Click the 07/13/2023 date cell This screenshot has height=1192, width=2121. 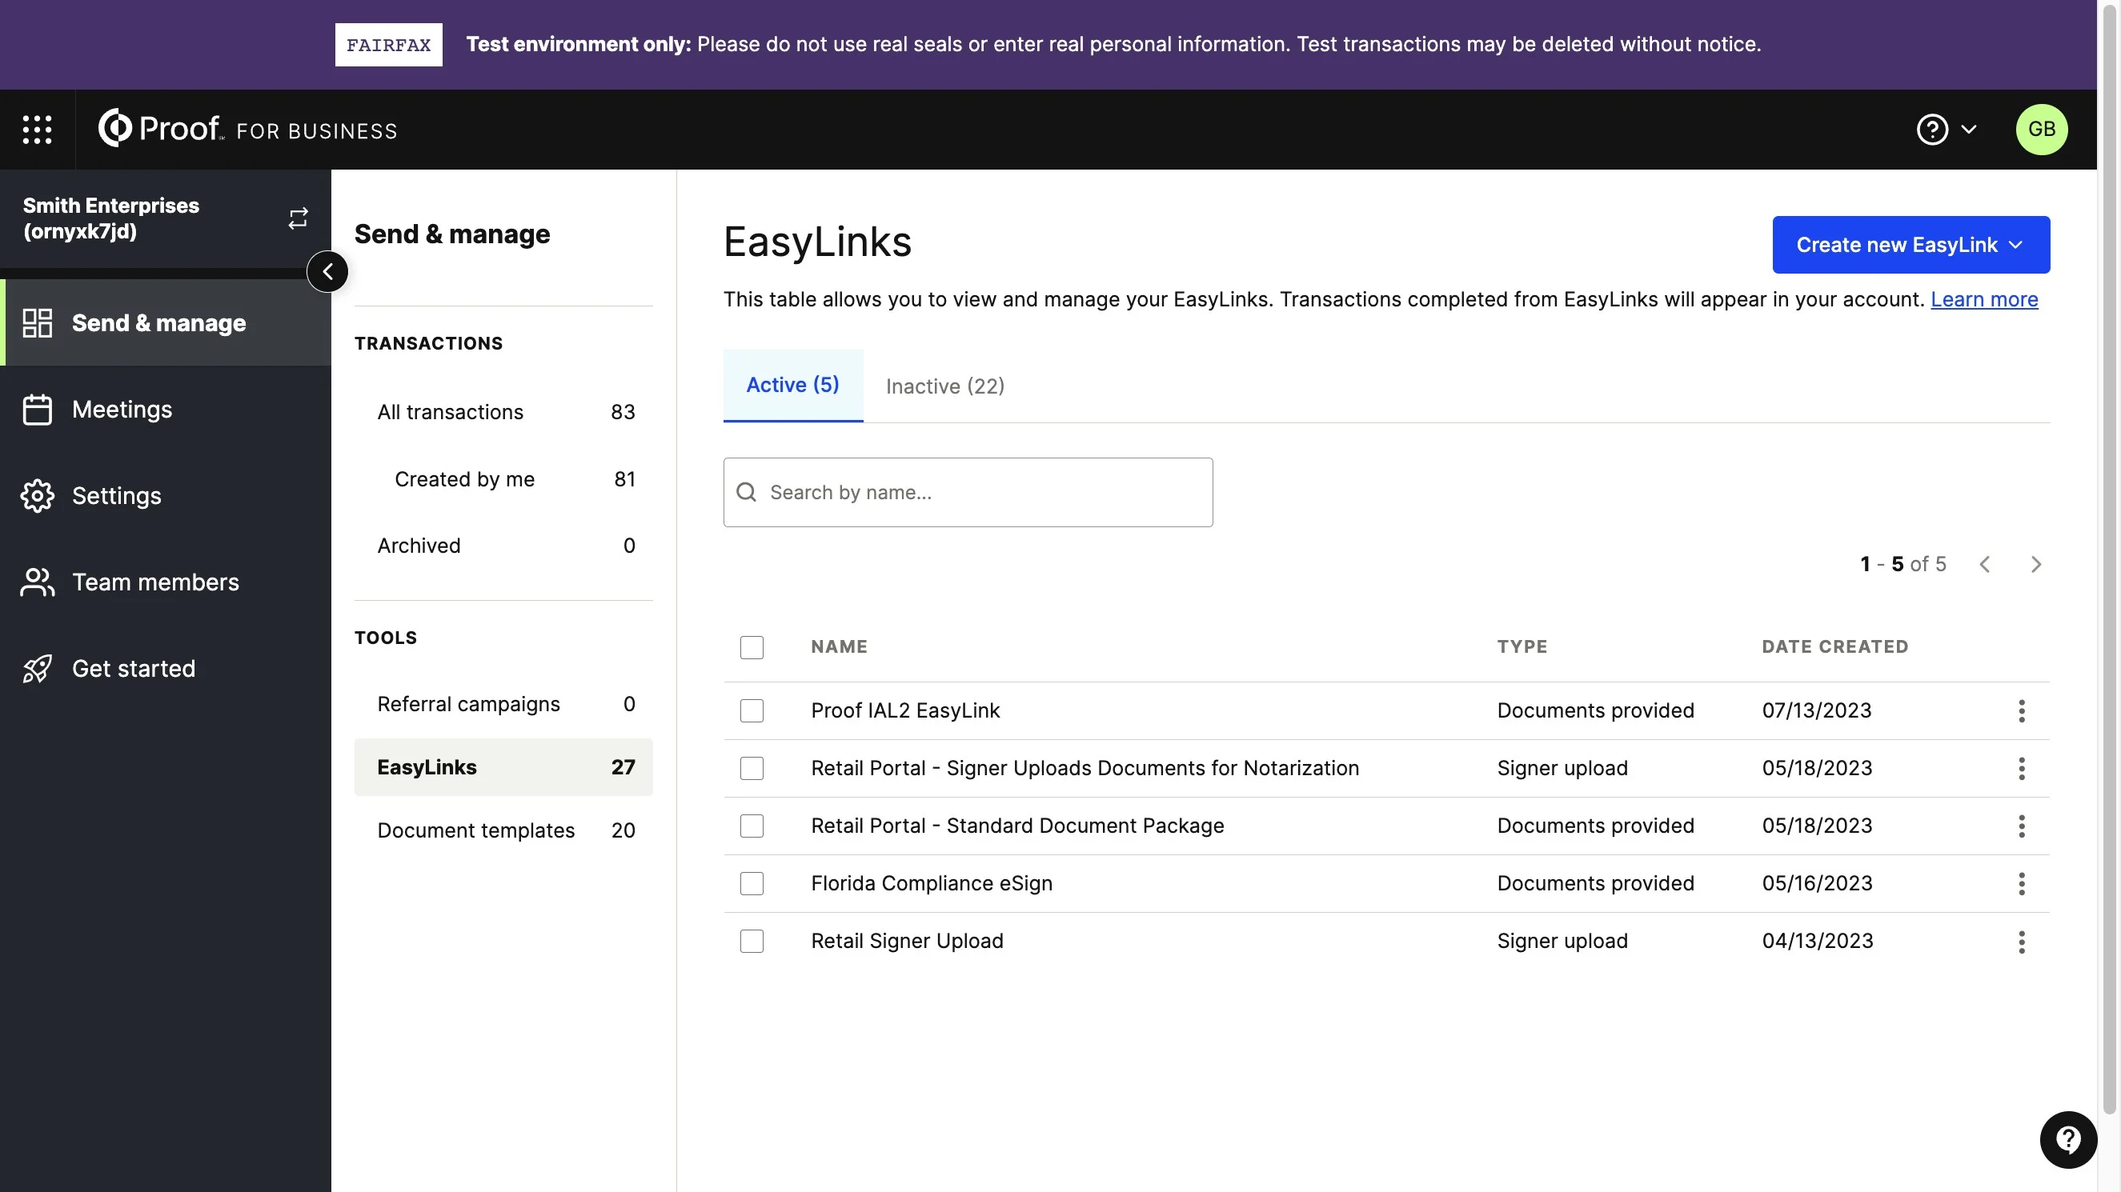click(x=1816, y=710)
